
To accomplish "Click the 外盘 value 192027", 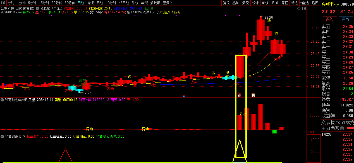I will tap(346, 99).
